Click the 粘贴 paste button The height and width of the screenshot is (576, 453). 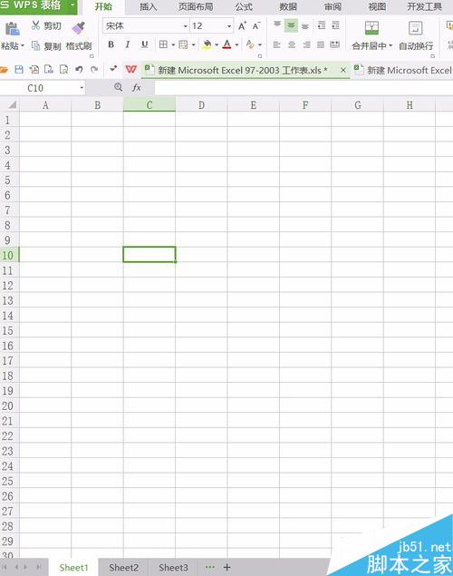click(12, 35)
